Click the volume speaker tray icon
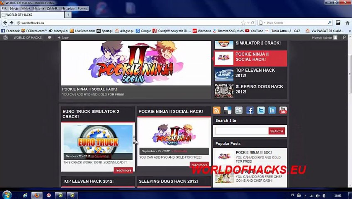The width and height of the screenshot is (352, 199). click(x=318, y=196)
